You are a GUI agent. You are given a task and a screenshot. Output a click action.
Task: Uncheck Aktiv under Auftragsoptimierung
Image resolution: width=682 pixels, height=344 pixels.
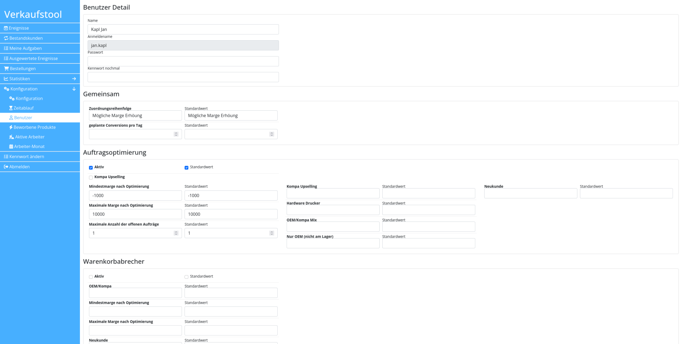click(x=91, y=168)
